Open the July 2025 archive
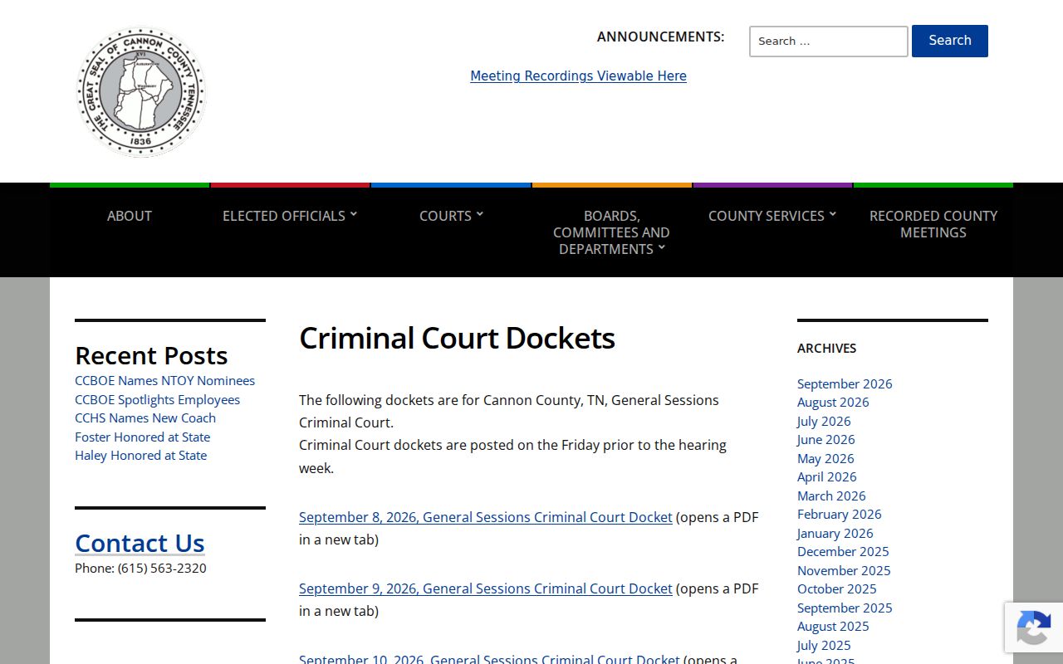 pyautogui.click(x=824, y=645)
